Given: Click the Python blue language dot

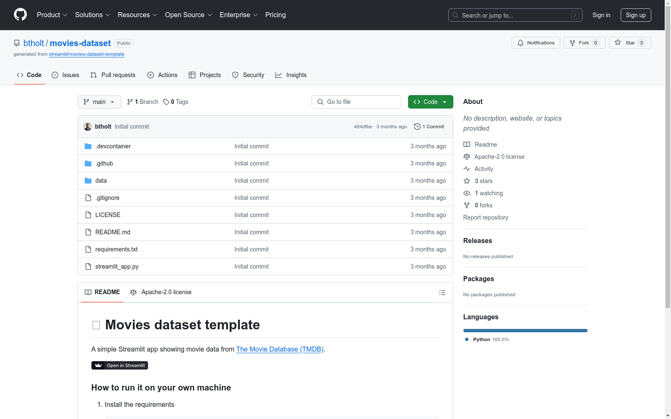Looking at the screenshot, I should (467, 339).
